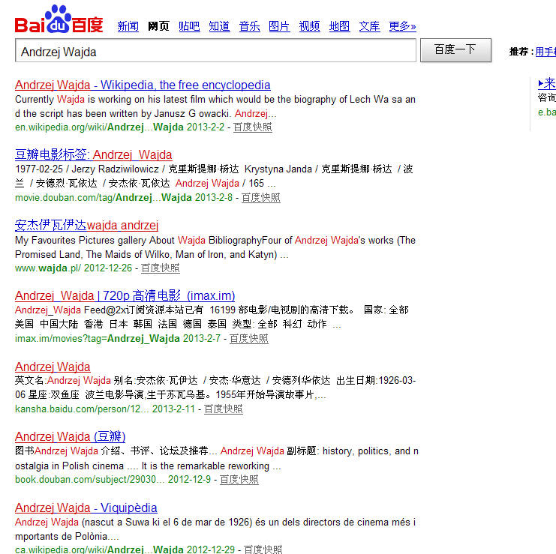The width and height of the screenshot is (556, 554).
Task: Click the movie.douban.com/tag/Andrzej...Wajda URL text
Action: pyautogui.click(x=104, y=198)
